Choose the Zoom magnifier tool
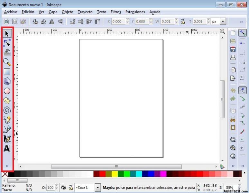Viewport: 249px width, 193px height. 7,62
